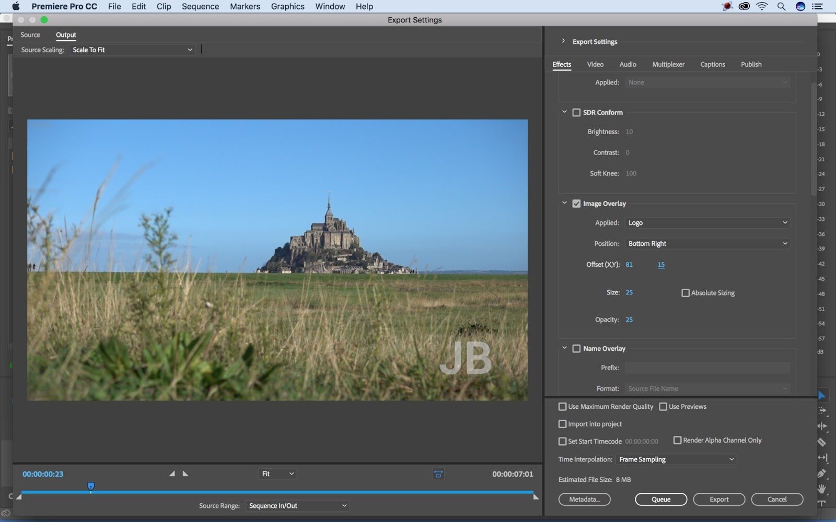The height and width of the screenshot is (522, 836).
Task: Click the Queue button
Action: point(661,500)
